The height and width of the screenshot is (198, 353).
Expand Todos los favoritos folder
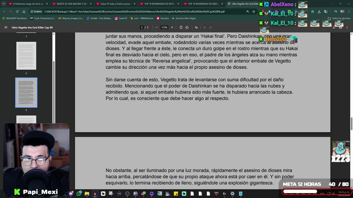tap(339, 18)
